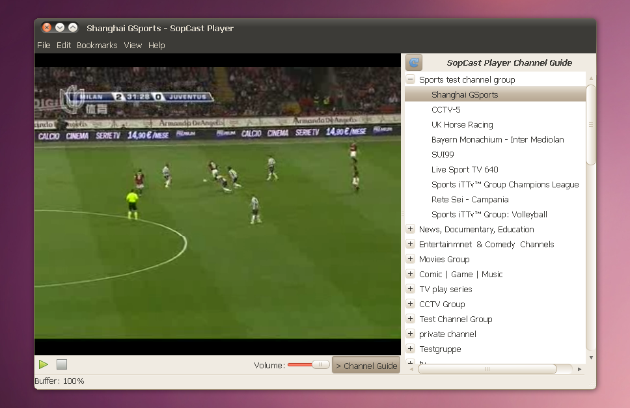
Task: Click the scroll left arrow under channel list
Action: click(x=411, y=369)
